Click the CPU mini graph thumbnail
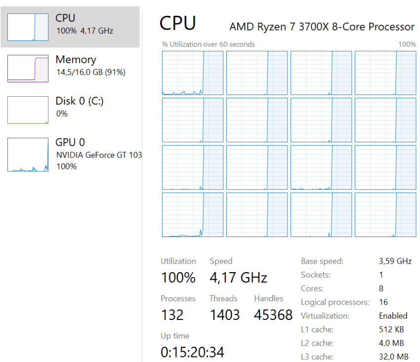Screen dimensions: 420x362 (x=28, y=27)
